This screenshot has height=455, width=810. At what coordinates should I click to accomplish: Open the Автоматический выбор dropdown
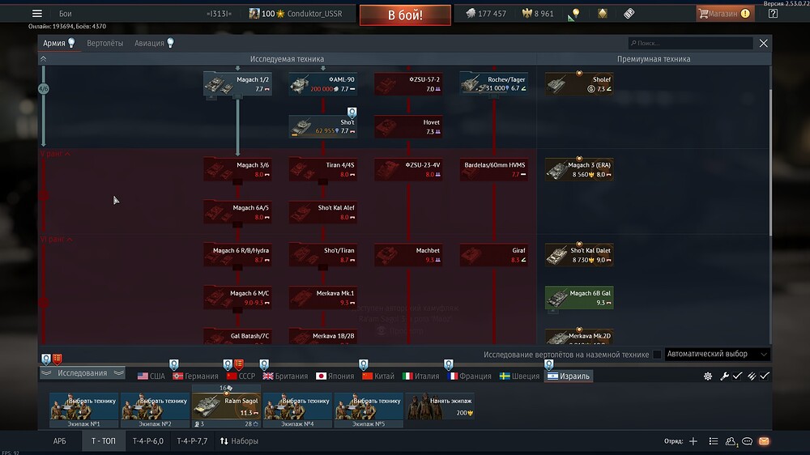[717, 355]
